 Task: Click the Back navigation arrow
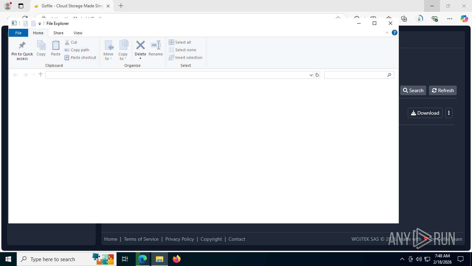coord(15,75)
